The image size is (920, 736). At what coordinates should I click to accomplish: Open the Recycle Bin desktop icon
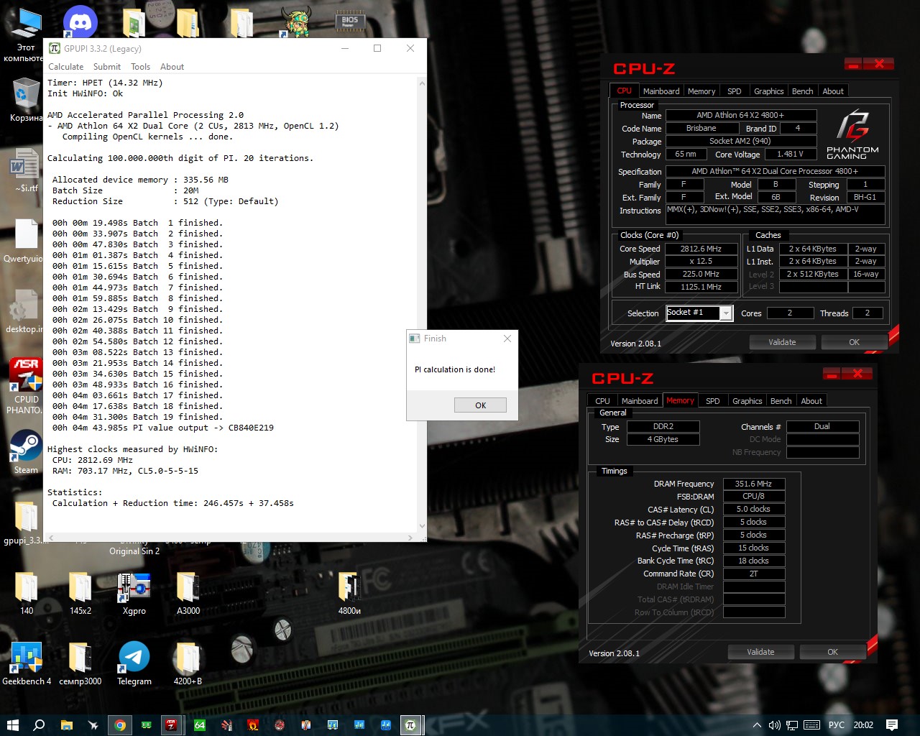tap(25, 101)
